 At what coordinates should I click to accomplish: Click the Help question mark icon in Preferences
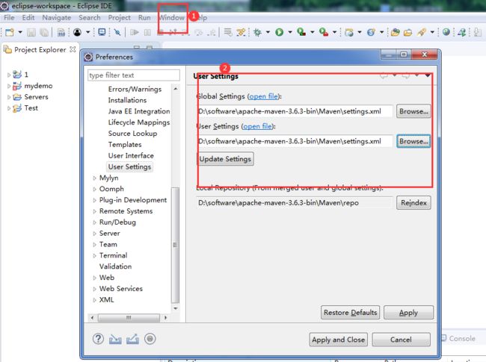(98, 339)
